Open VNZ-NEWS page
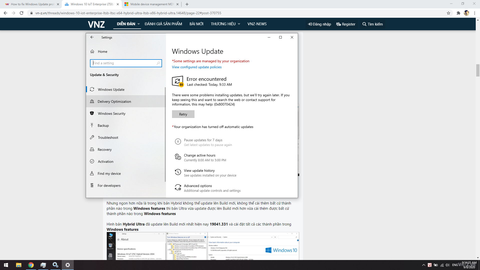 click(257, 24)
